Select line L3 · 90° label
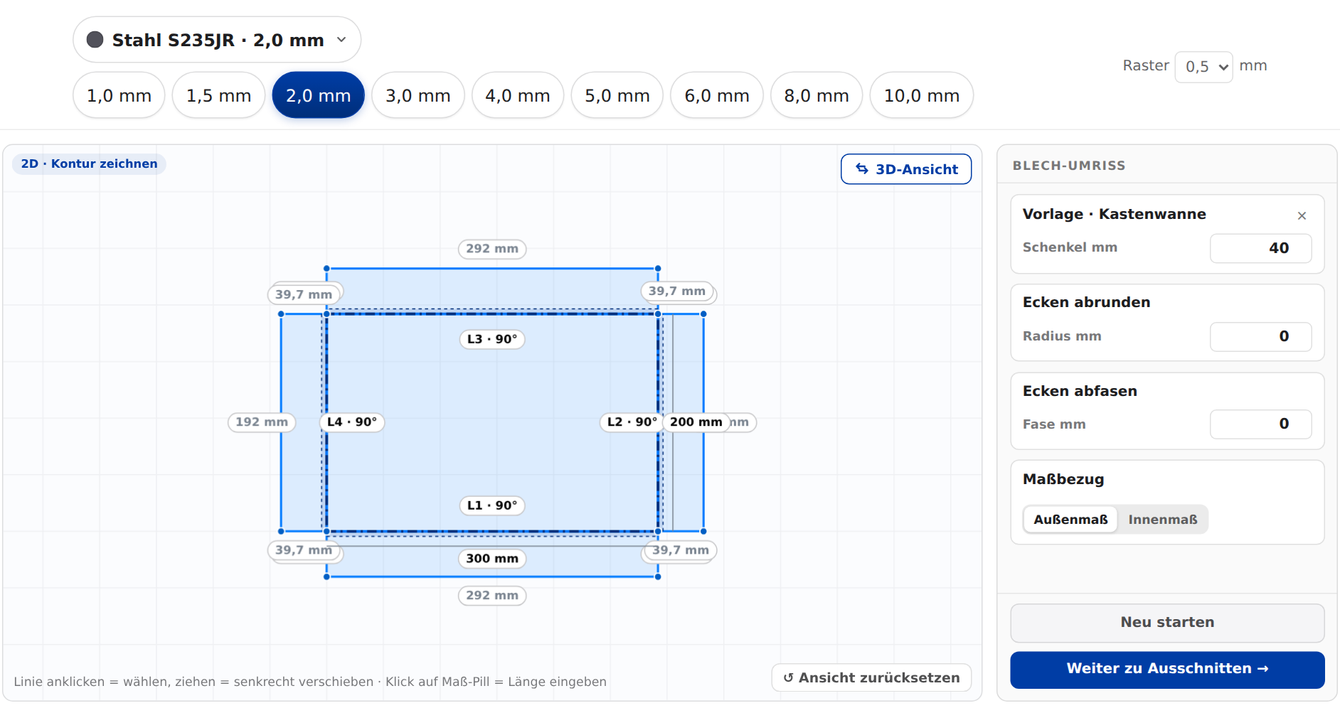 492,339
